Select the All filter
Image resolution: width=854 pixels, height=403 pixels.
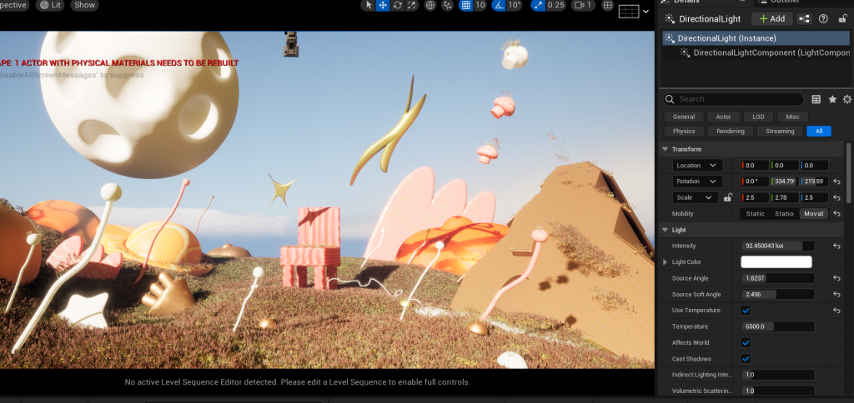(x=819, y=131)
